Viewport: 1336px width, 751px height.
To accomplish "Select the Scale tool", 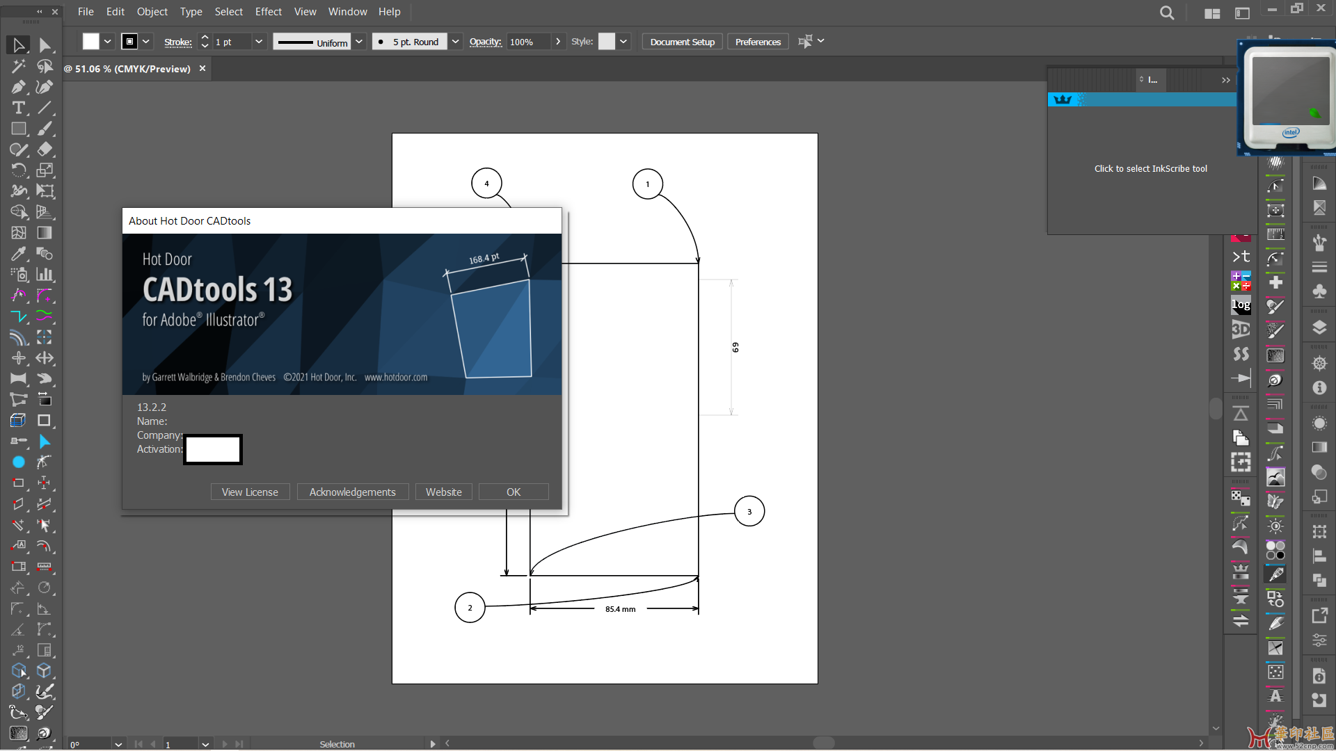I will 45,170.
